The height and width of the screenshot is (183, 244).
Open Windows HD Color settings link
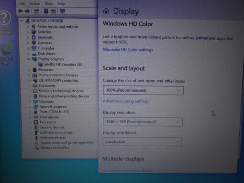coord(128,50)
